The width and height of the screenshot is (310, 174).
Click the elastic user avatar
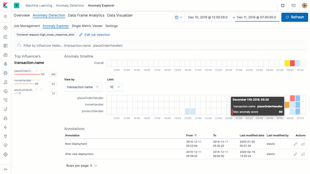(304, 5)
